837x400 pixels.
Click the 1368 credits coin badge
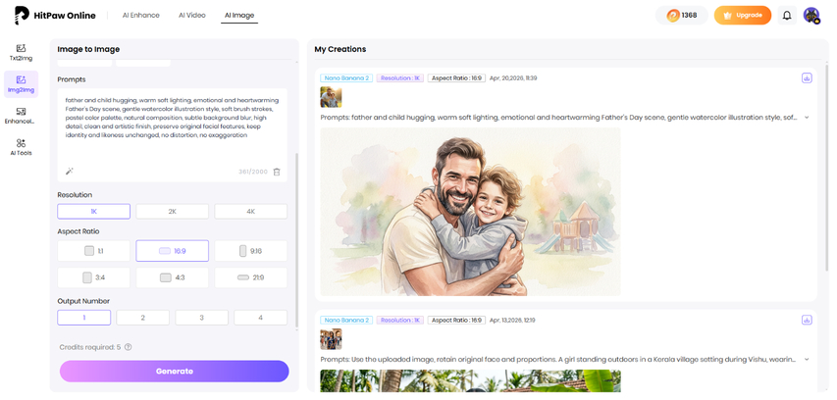click(x=682, y=16)
